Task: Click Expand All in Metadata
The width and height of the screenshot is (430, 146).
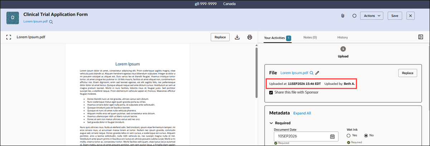Action: tap(302, 113)
